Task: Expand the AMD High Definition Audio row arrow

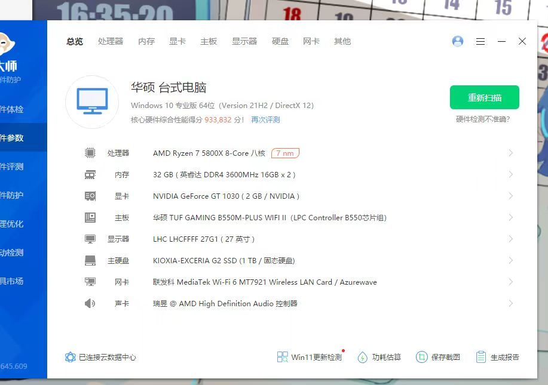Action: (x=510, y=303)
